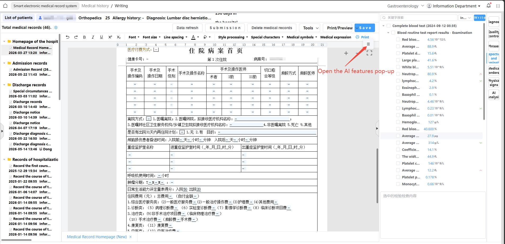505x244 pixels.
Task: Open the In... filter dropdown
Action: [466, 18]
